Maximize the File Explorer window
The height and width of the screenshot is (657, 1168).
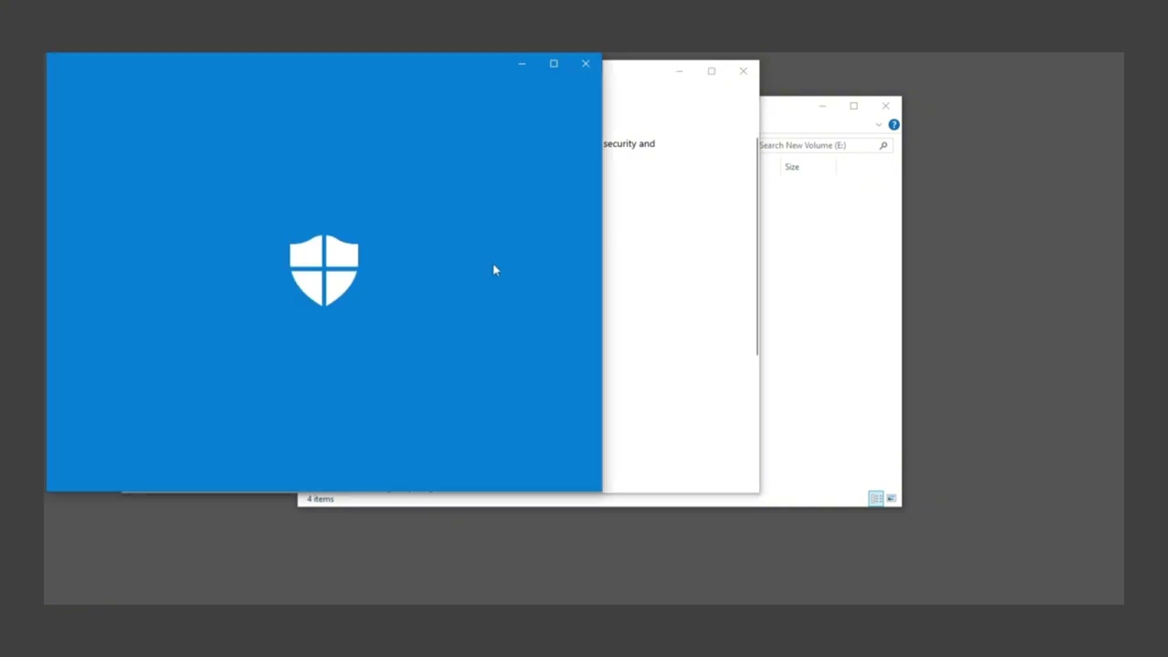854,106
